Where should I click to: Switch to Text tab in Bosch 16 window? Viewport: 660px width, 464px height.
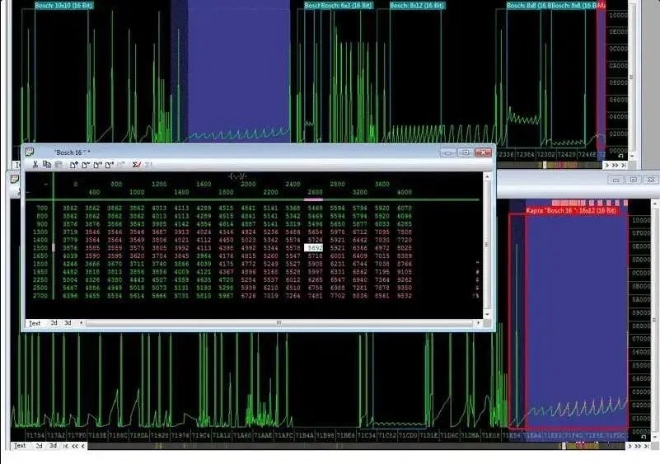(x=35, y=323)
